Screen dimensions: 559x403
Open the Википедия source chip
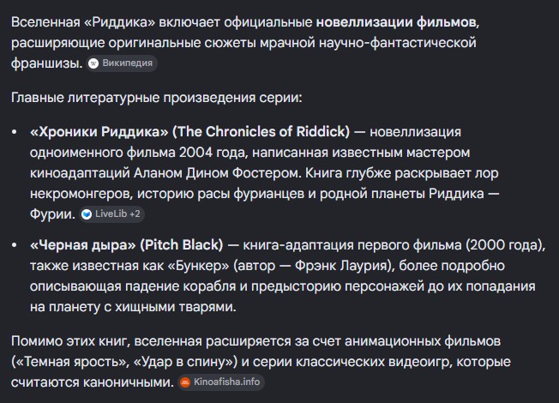pos(122,63)
